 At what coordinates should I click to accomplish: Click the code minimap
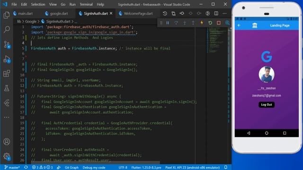217,41
